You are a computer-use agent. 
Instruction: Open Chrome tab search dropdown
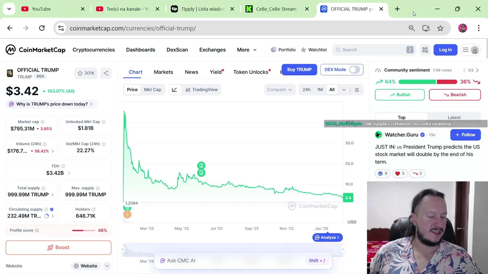[x=9, y=9]
